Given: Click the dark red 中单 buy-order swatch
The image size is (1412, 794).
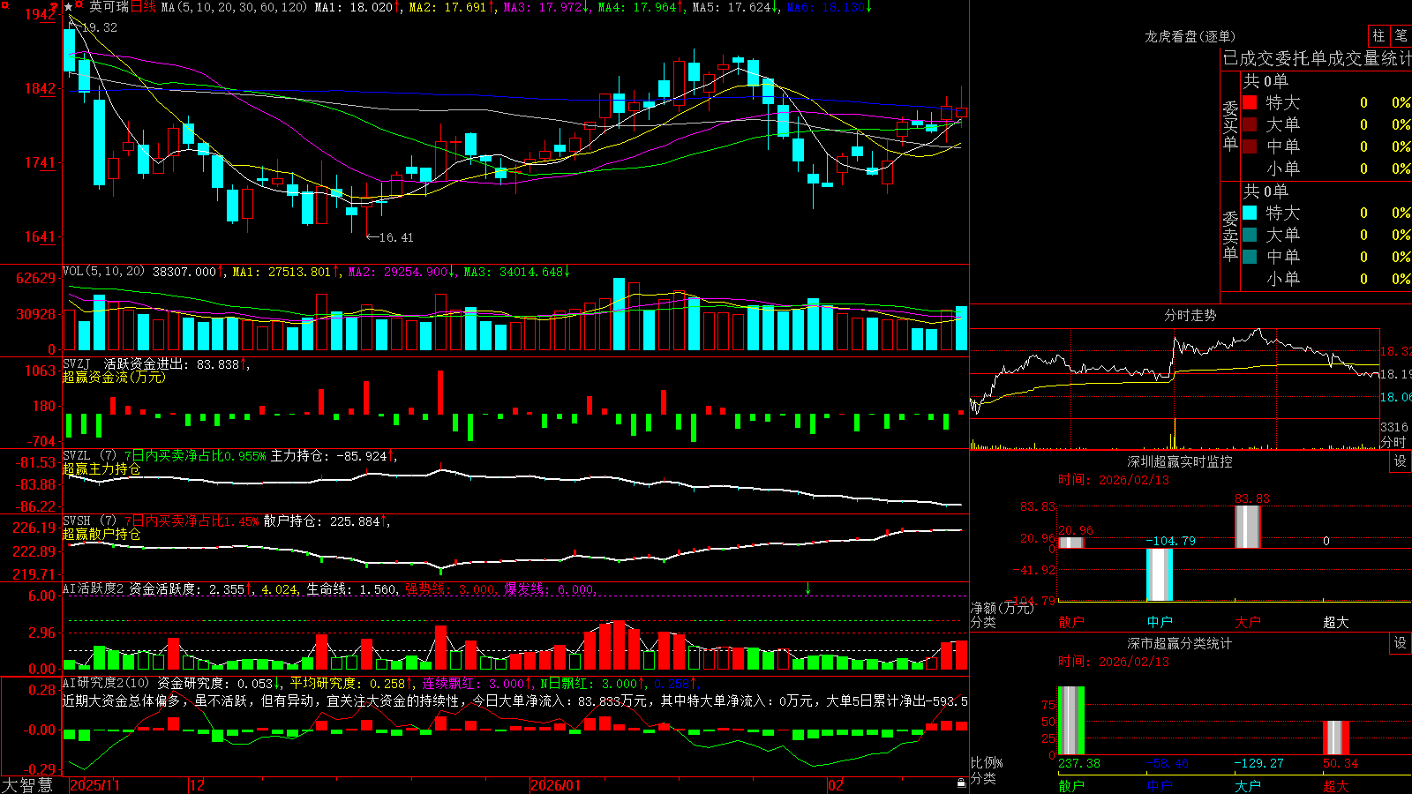Looking at the screenshot, I should coord(1250,146).
